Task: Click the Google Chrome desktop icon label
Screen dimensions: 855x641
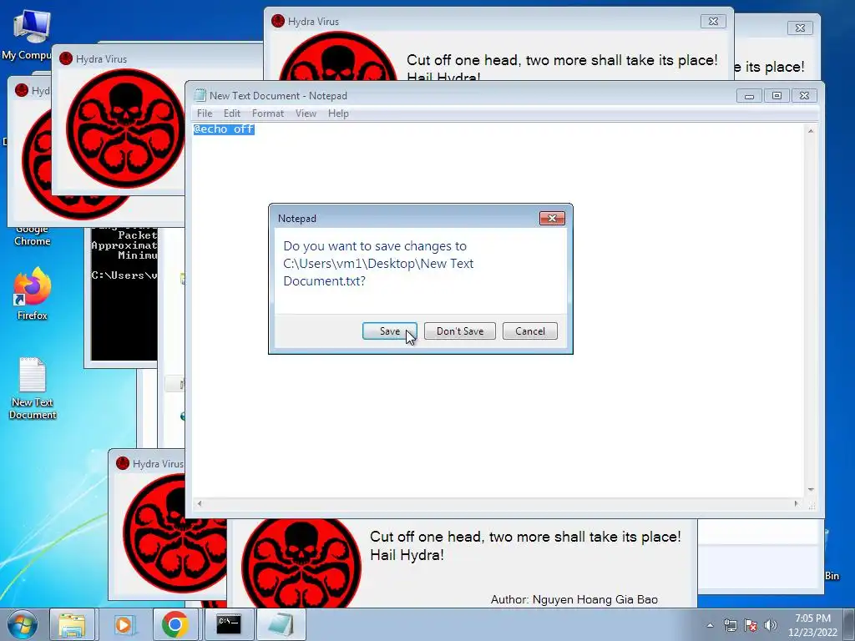Action: [x=33, y=235]
